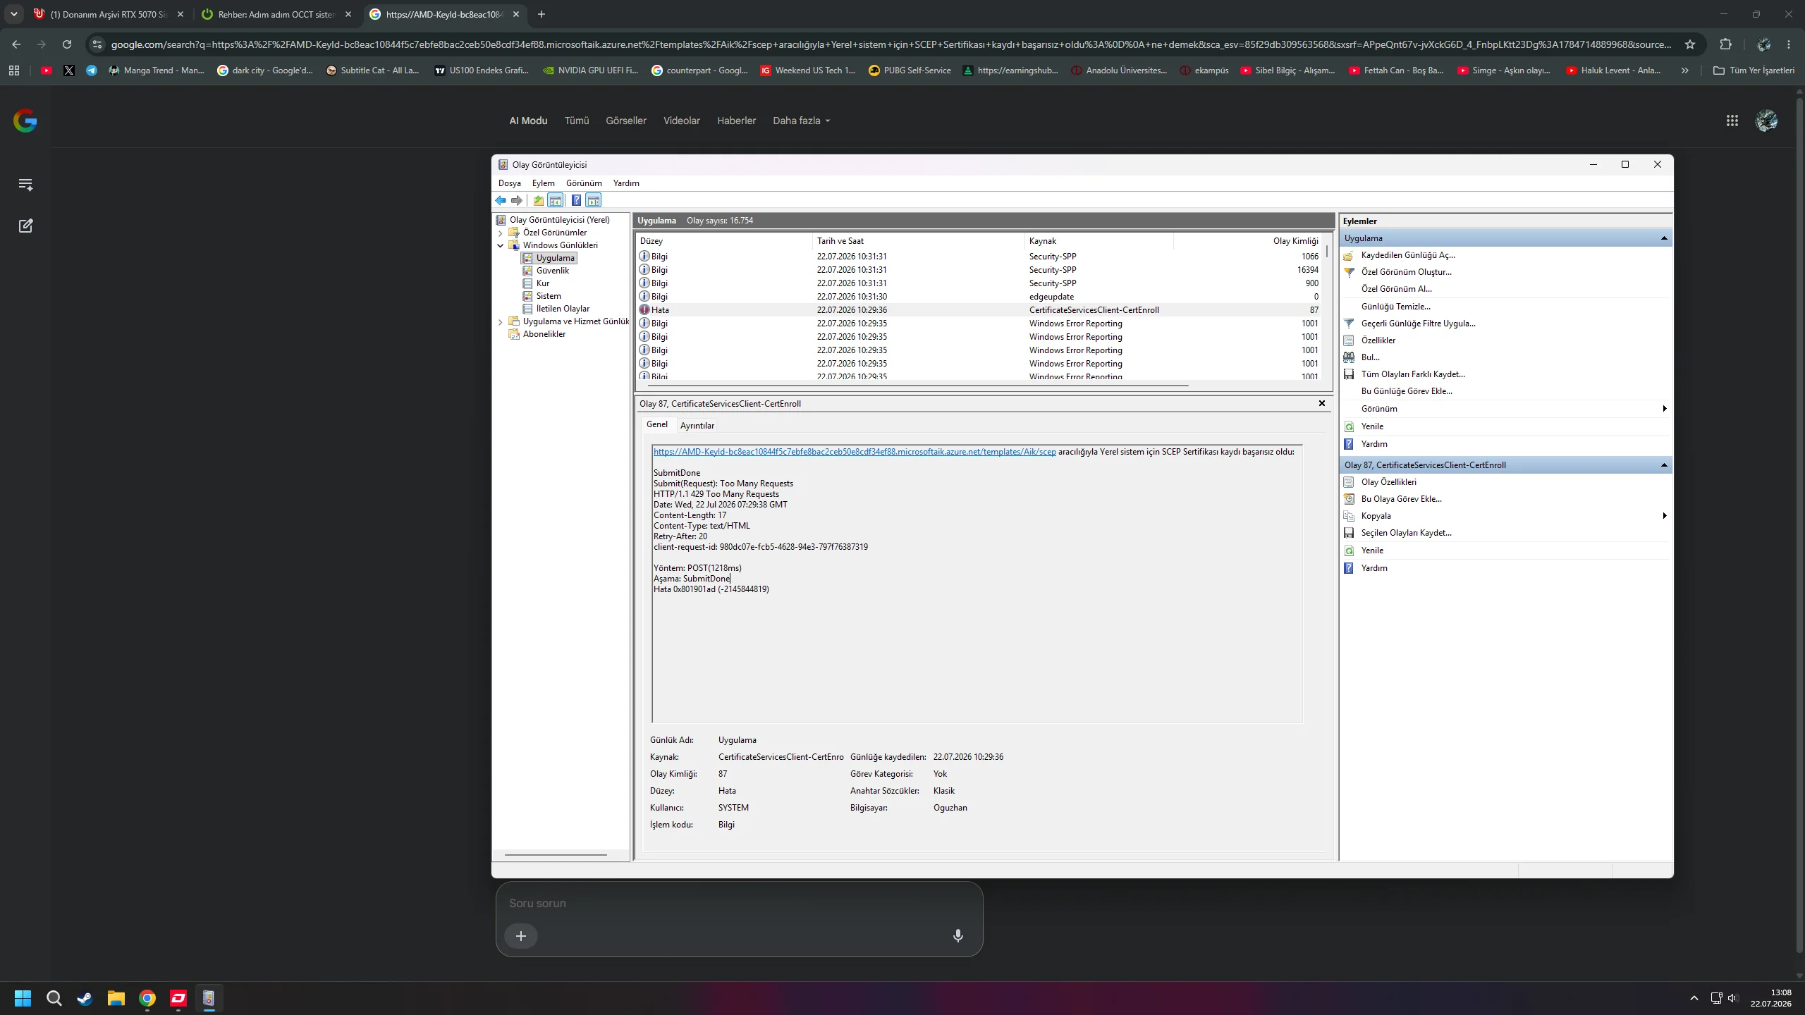Open the Daha fazla dropdown
This screenshot has width=1805, height=1015.
(801, 121)
